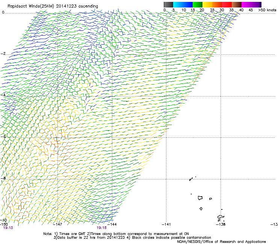This screenshot has height=244, width=278.
Task: Click the largest island outline near -139
Action: pyautogui.click(x=200, y=198)
